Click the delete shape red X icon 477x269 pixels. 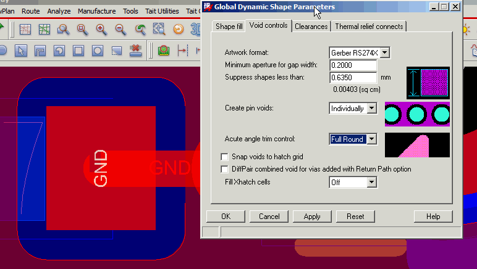click(137, 50)
